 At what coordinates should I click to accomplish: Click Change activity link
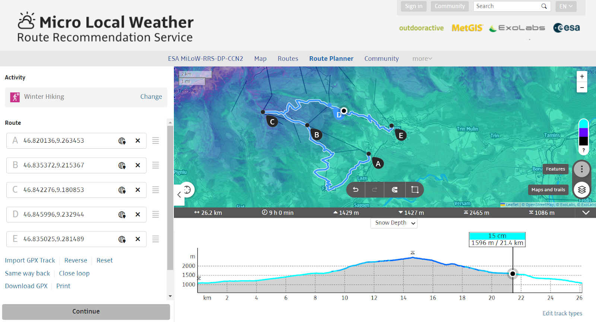151,97
